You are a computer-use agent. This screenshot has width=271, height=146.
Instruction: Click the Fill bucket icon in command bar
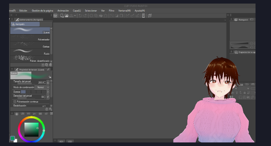coord(101,16)
